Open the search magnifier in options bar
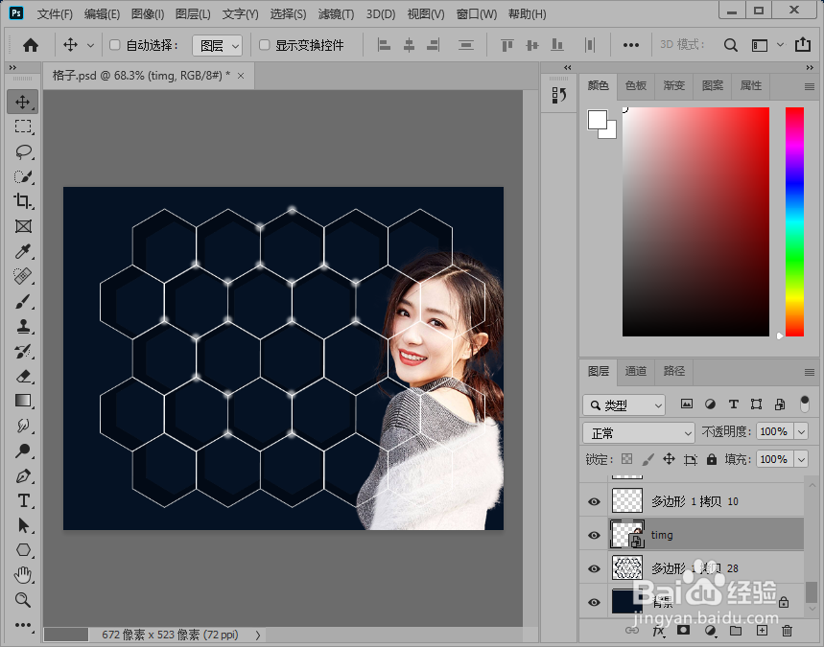Viewport: 824px width, 647px height. 730,45
